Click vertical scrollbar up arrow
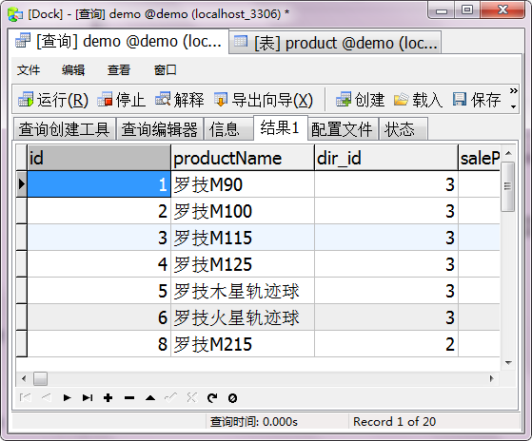This screenshot has width=532, height=441. coord(508,153)
